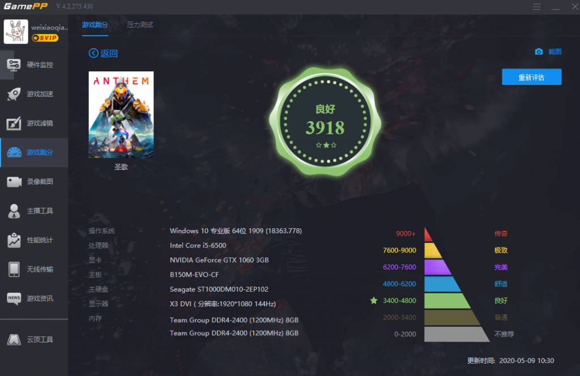Select the 游戏跑分 speedometer icon
Image resolution: width=580 pixels, height=376 pixels.
(14, 152)
